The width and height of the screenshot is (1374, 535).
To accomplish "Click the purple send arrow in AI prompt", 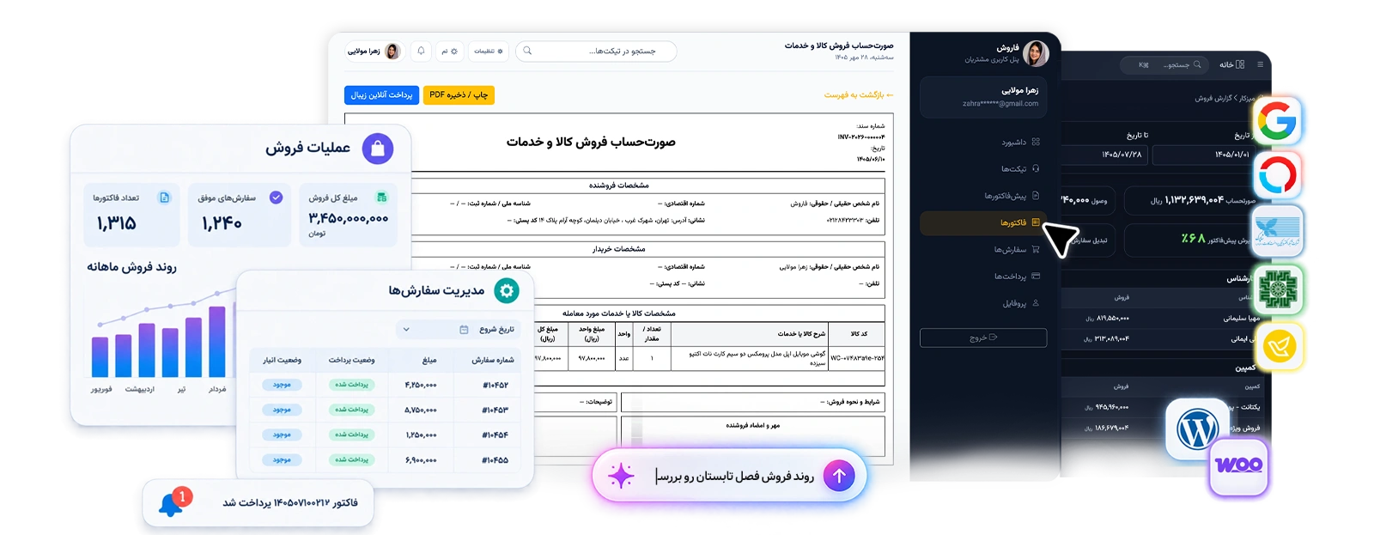I will 839,476.
